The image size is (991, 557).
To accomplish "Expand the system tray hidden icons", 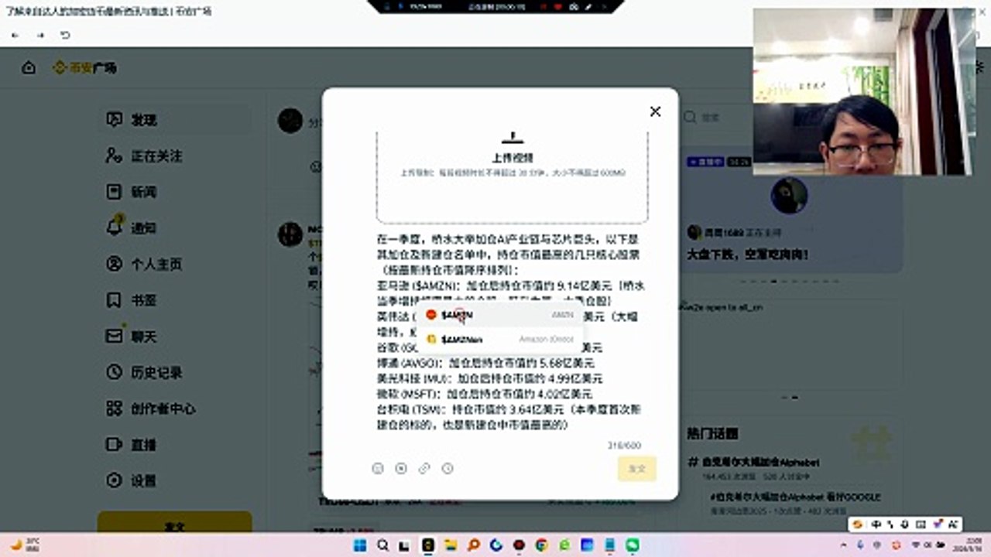I will [x=845, y=545].
